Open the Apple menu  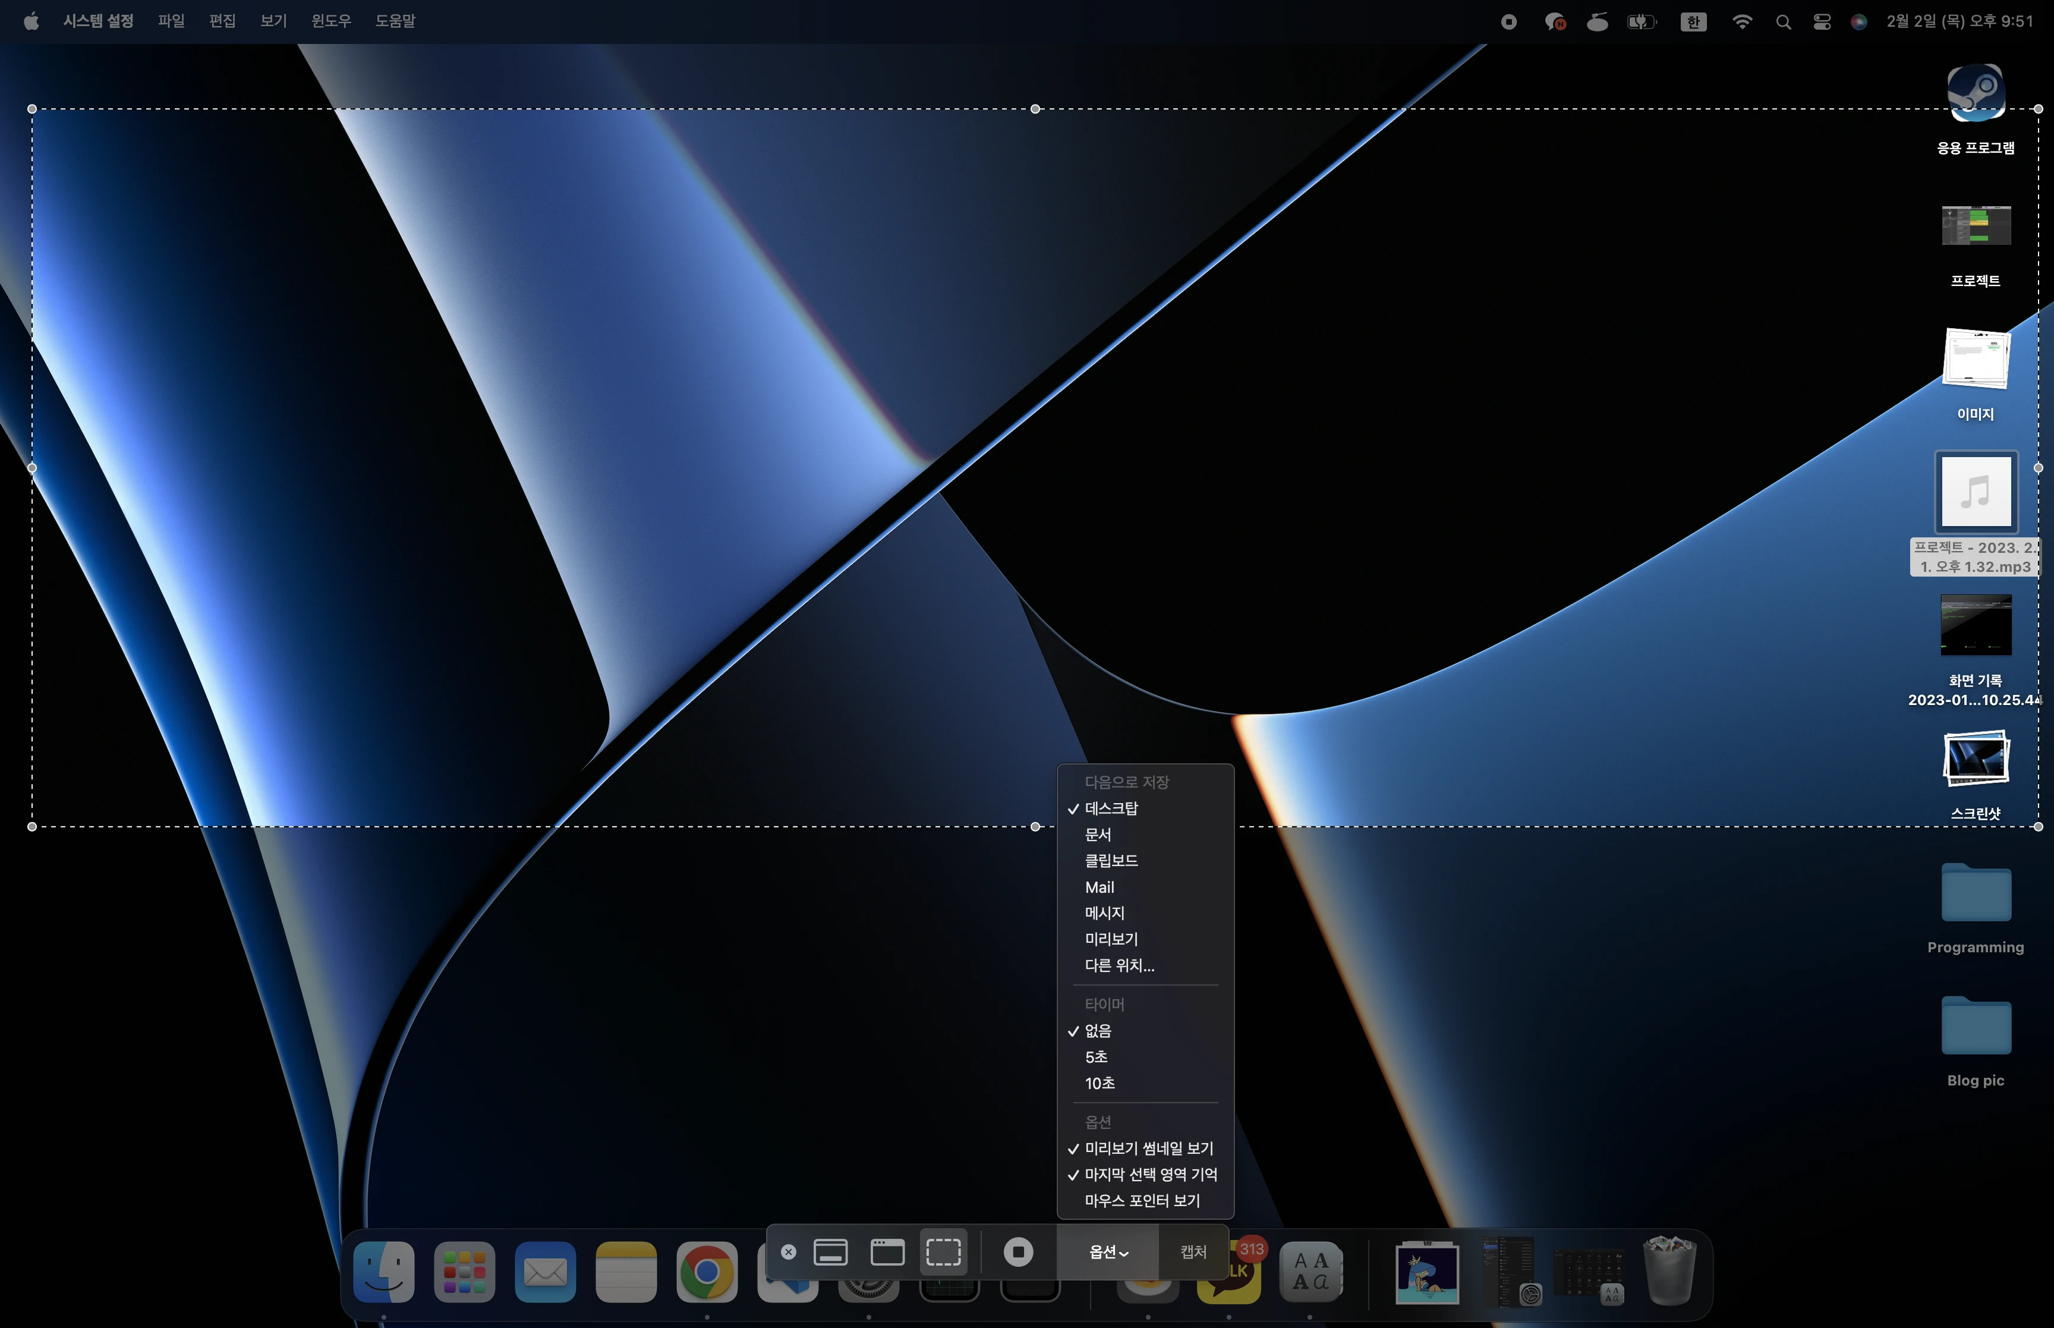[31, 21]
